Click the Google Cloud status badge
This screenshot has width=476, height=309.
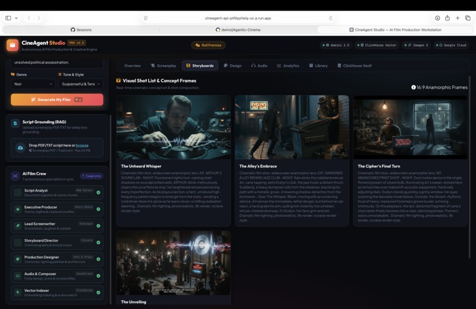(451, 45)
